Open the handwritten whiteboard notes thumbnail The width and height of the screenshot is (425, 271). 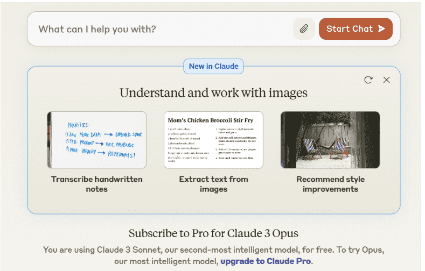(97, 140)
